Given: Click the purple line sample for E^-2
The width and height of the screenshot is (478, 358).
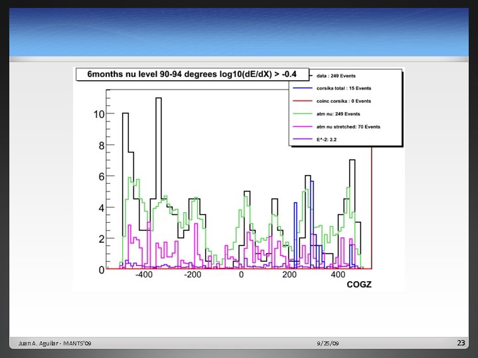Looking at the screenshot, I should (303, 139).
